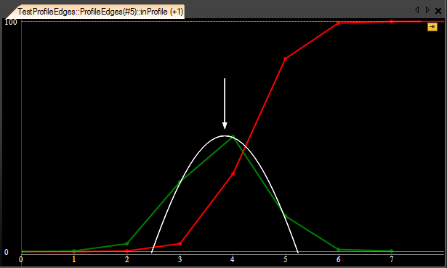Click the axis tick label 4
447x268 pixels.
(233, 259)
